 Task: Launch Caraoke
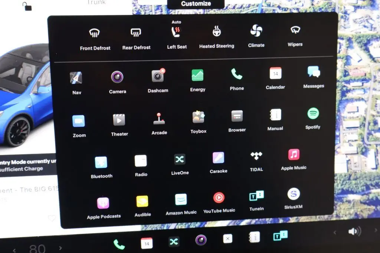coord(218,163)
